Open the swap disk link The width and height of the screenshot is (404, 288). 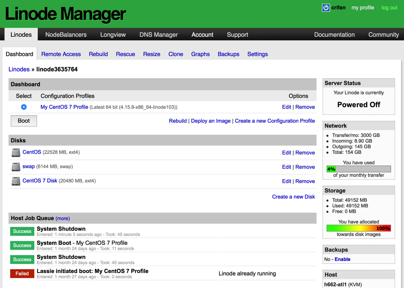(29, 166)
